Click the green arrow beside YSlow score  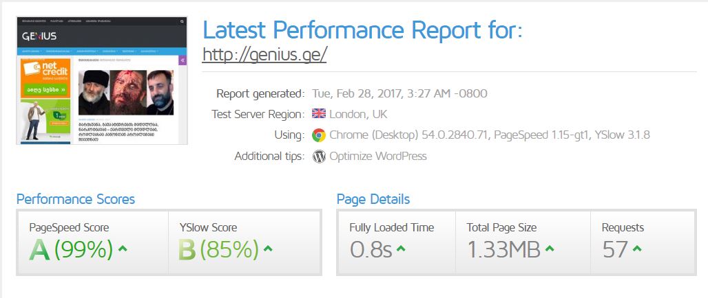coord(268,249)
